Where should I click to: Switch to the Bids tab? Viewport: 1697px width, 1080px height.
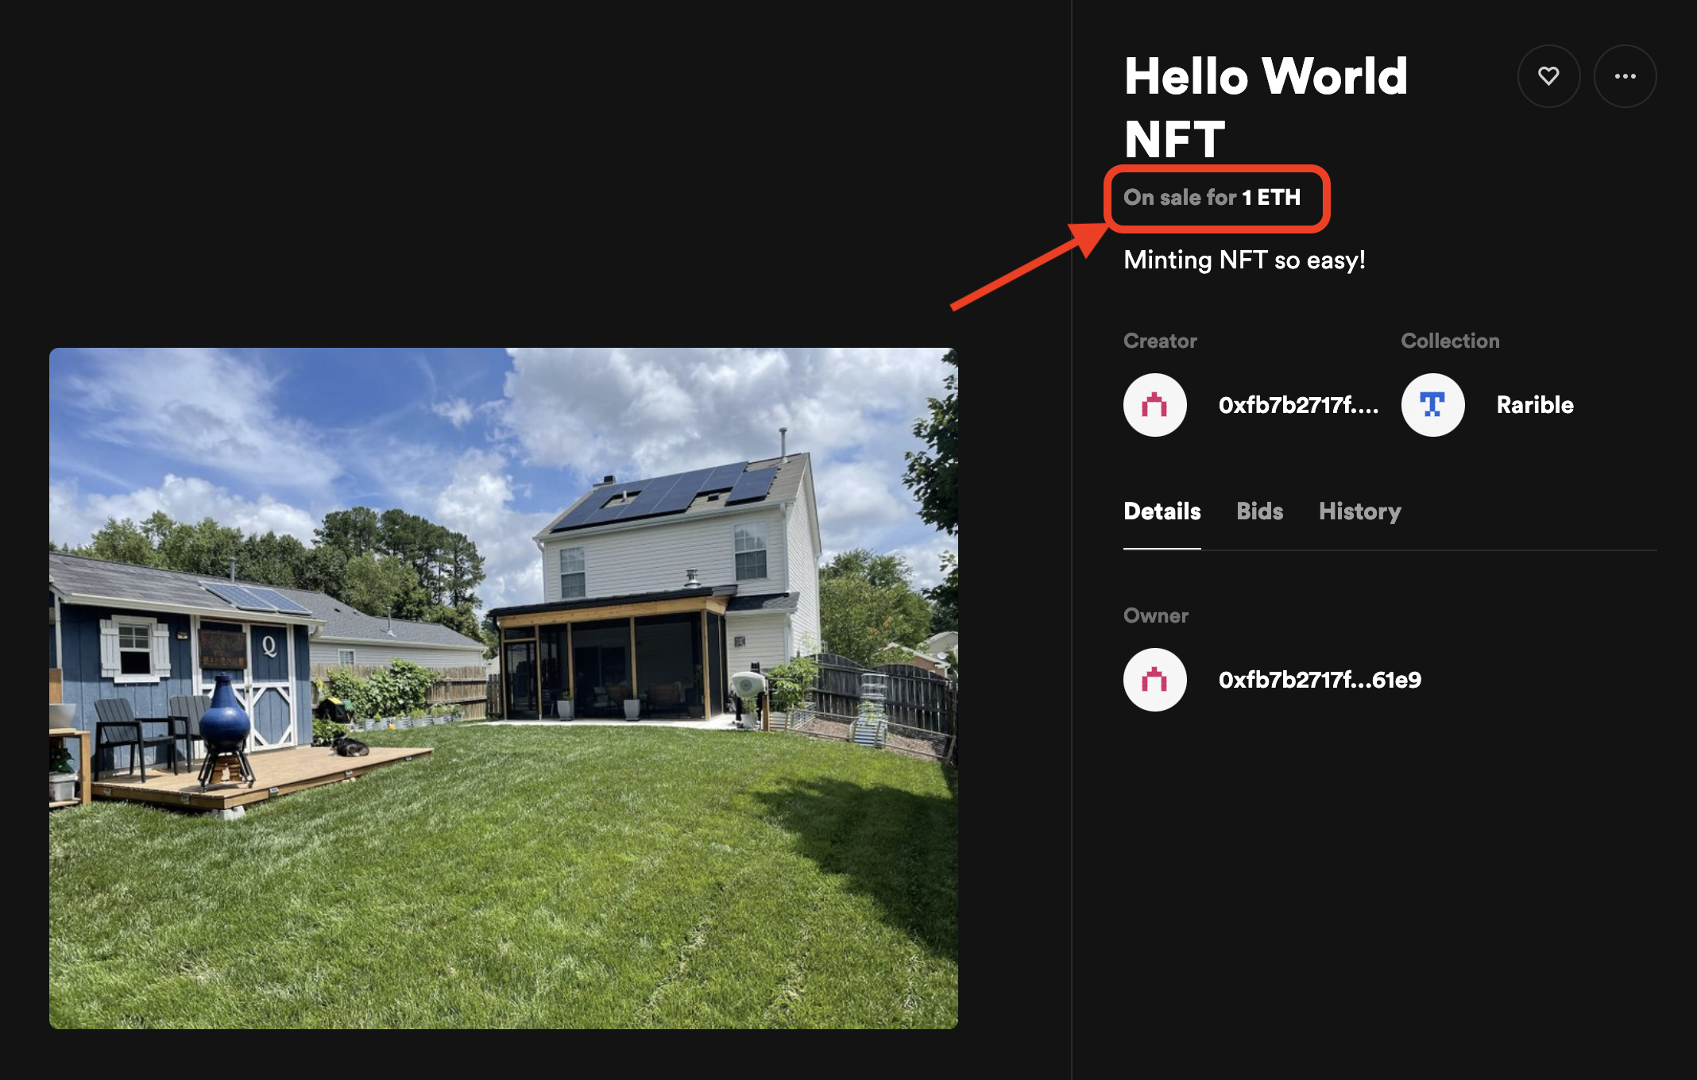point(1259,511)
